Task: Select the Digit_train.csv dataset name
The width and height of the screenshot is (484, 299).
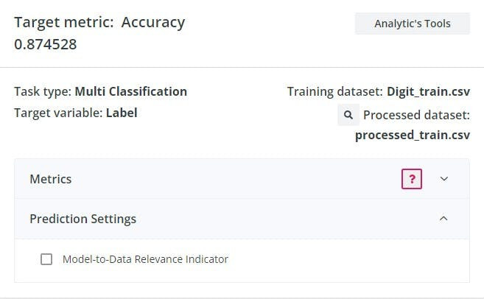Action: point(428,92)
